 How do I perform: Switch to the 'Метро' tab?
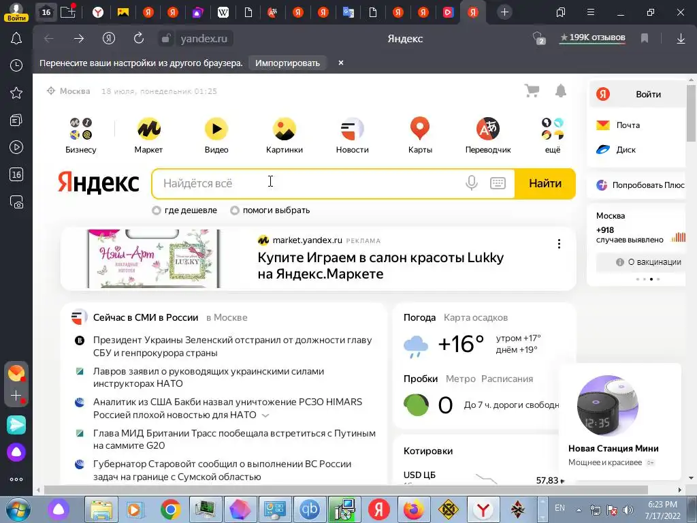tap(460, 379)
